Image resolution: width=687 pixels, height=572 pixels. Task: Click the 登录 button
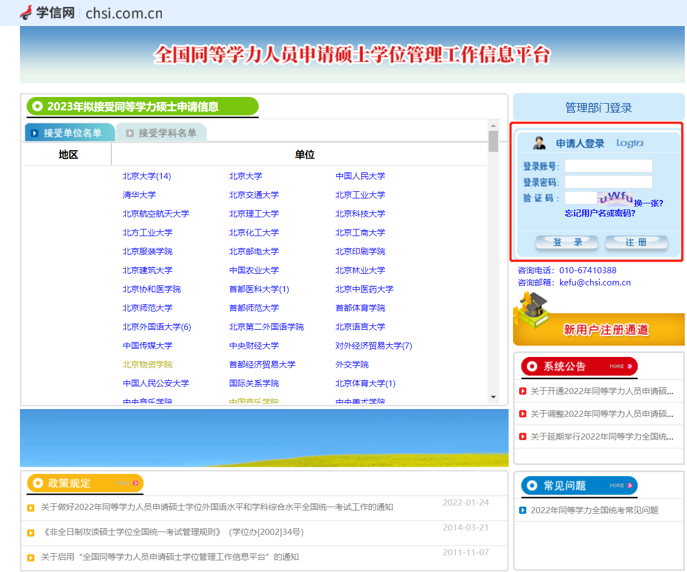[567, 243]
